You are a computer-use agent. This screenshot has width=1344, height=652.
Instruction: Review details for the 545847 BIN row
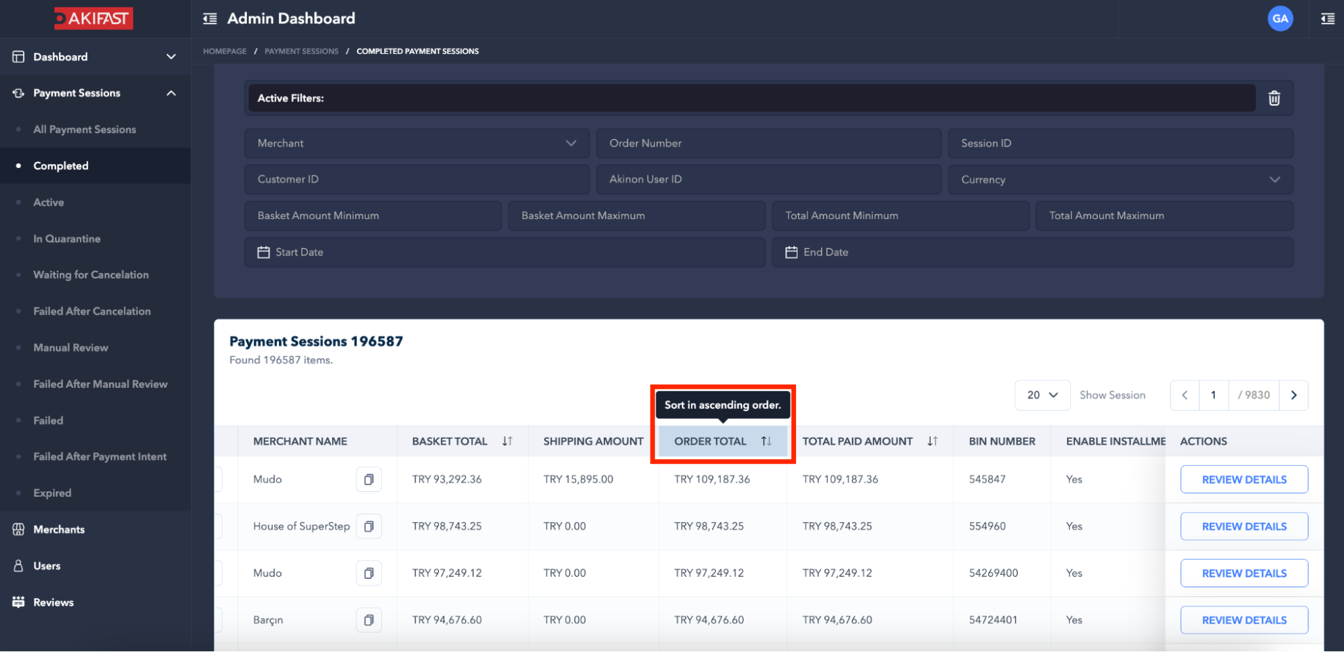(x=1243, y=479)
